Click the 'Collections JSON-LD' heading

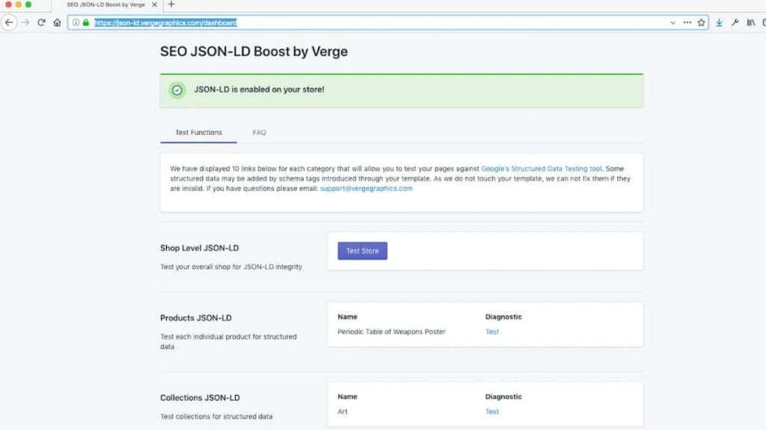tap(200, 398)
